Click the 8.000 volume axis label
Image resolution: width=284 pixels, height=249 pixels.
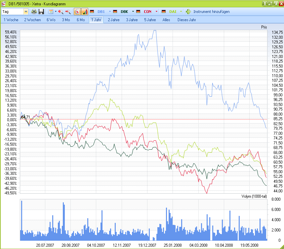tap(276, 199)
